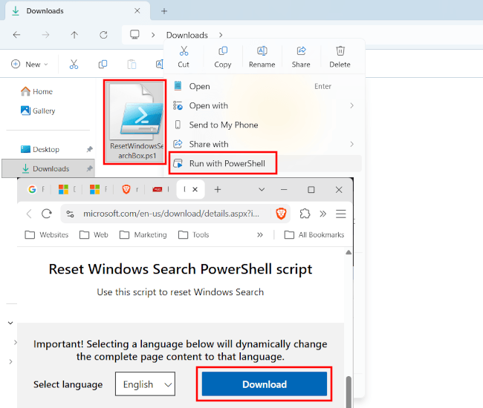This screenshot has height=408, width=483.
Task: Maximize the browser window
Action: click(x=311, y=189)
